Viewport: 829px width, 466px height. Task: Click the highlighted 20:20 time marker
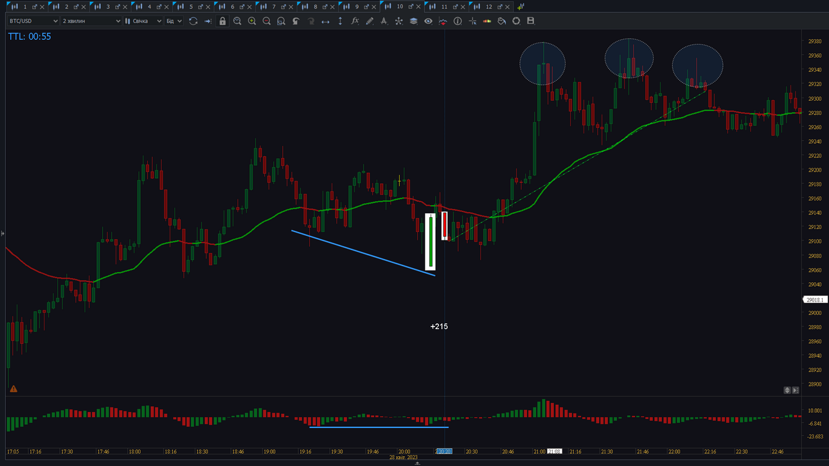tap(444, 452)
